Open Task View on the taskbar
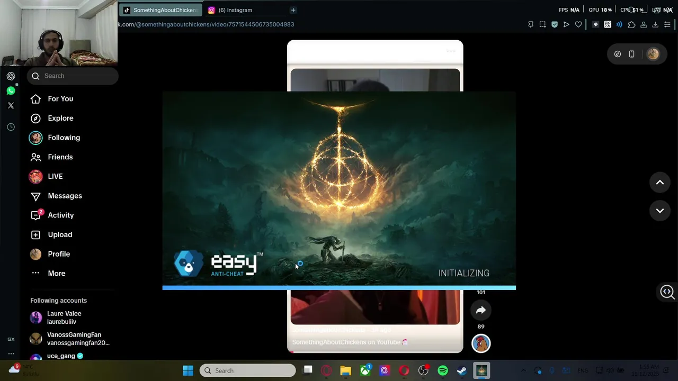Screen dimensions: 678x381 [308, 370]
